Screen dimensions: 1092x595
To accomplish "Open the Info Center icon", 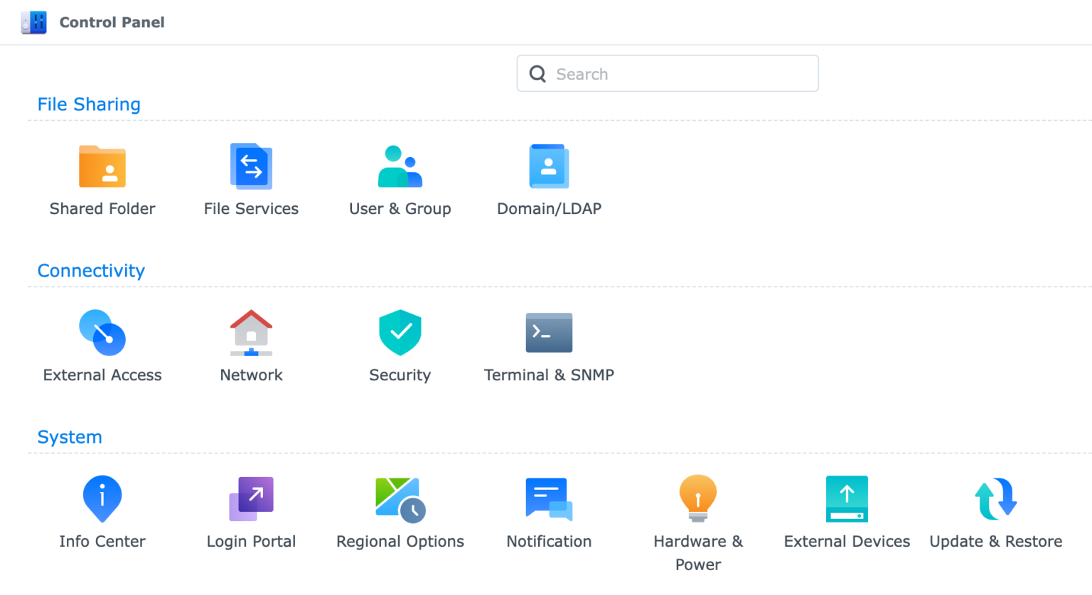I will coord(102,499).
